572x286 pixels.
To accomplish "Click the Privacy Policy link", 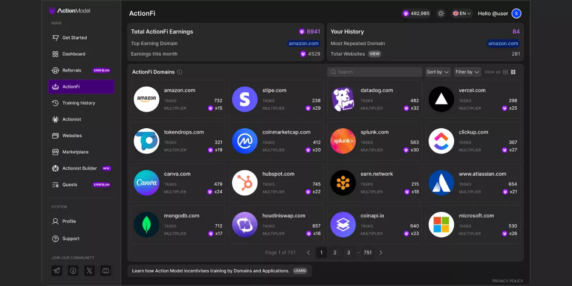I will 507,281.
